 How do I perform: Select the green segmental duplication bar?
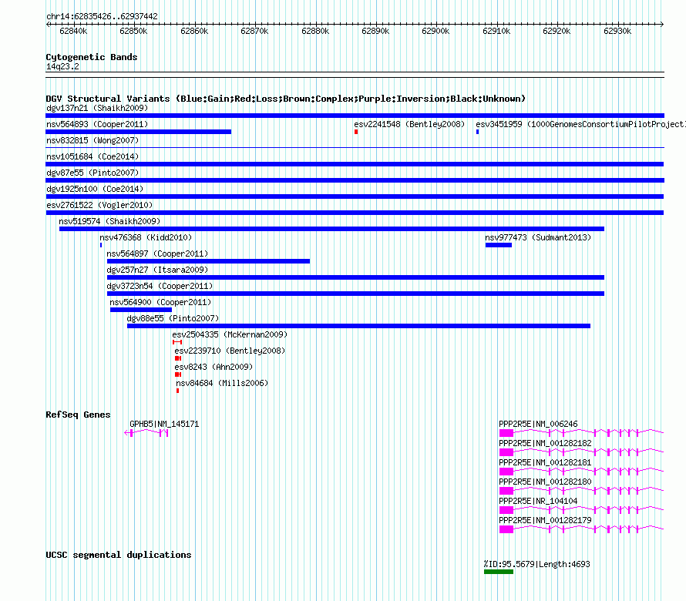click(498, 572)
